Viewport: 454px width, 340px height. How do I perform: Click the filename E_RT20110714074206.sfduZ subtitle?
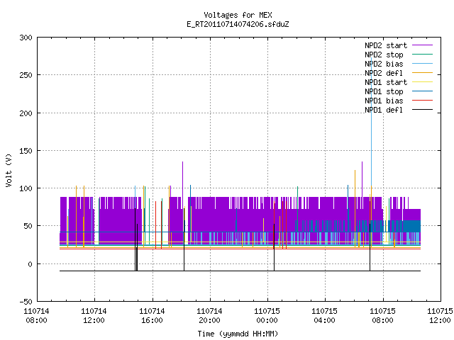tap(238, 24)
